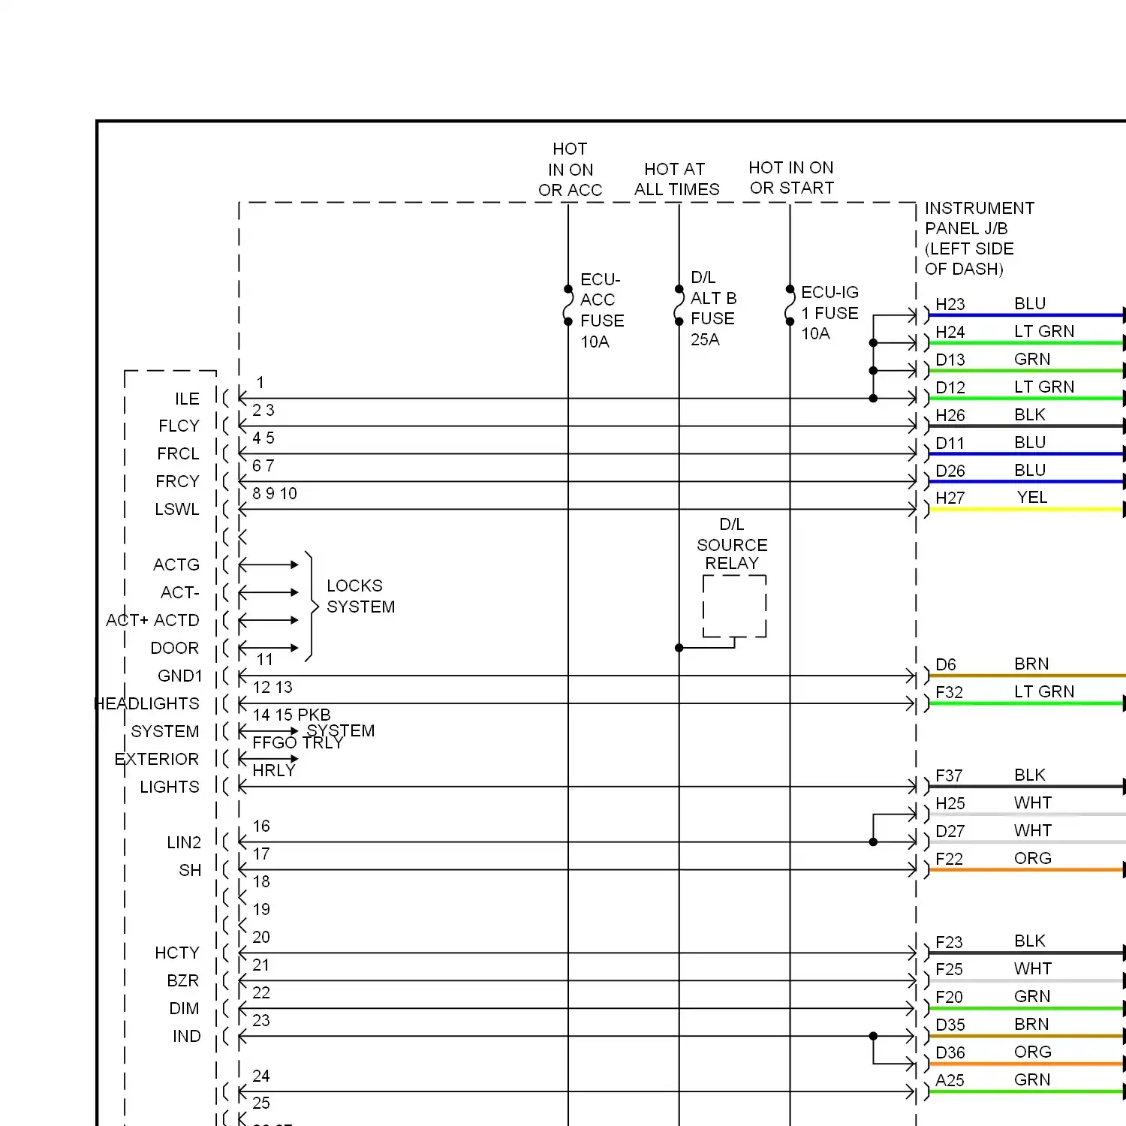Select the H24 connector pin label
The image size is (1126, 1126).
[950, 332]
